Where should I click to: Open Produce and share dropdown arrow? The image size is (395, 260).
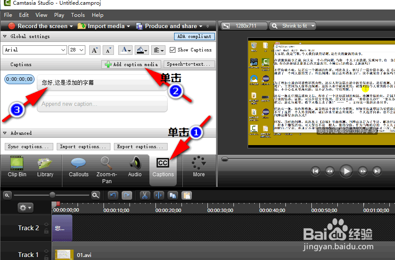coord(201,26)
